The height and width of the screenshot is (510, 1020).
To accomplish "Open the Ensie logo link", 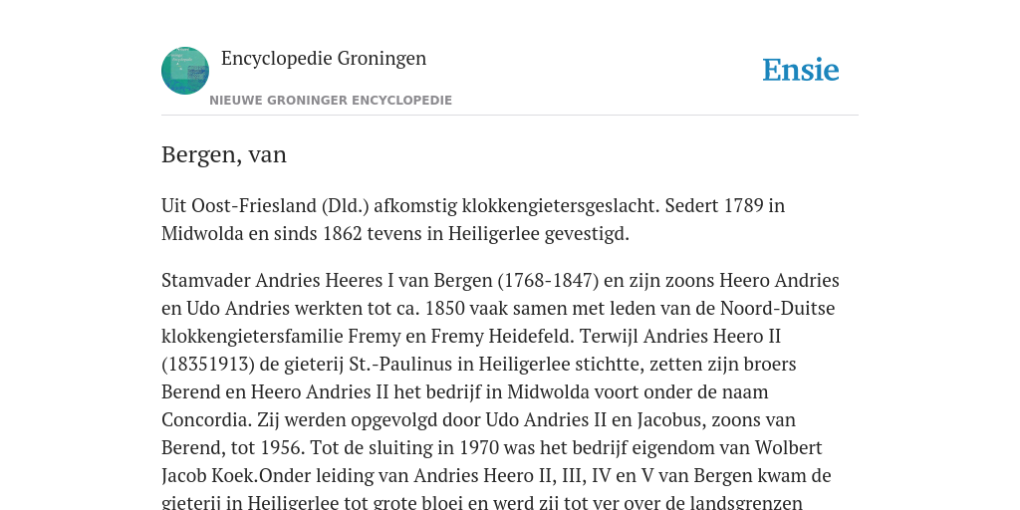I will click(801, 70).
